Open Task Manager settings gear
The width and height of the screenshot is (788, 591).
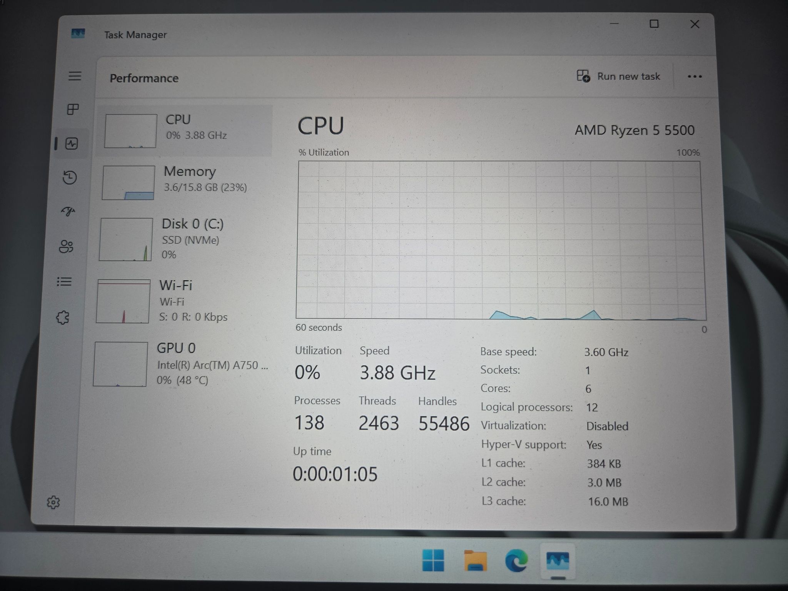click(x=53, y=502)
